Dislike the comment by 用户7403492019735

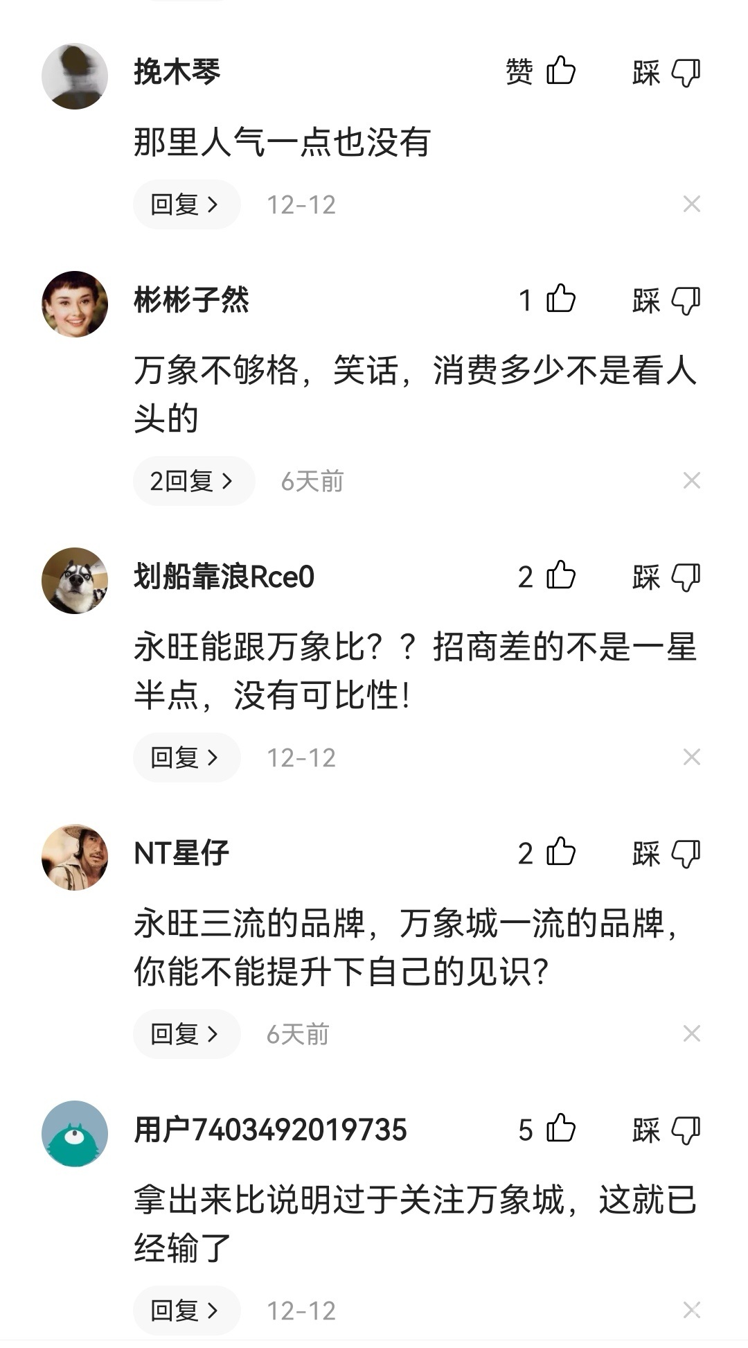click(x=686, y=1130)
